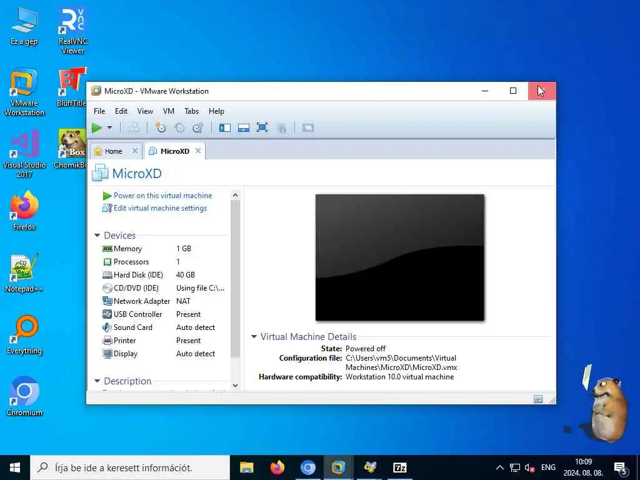Toggle the library sidebar toolbar icon

tap(225, 127)
